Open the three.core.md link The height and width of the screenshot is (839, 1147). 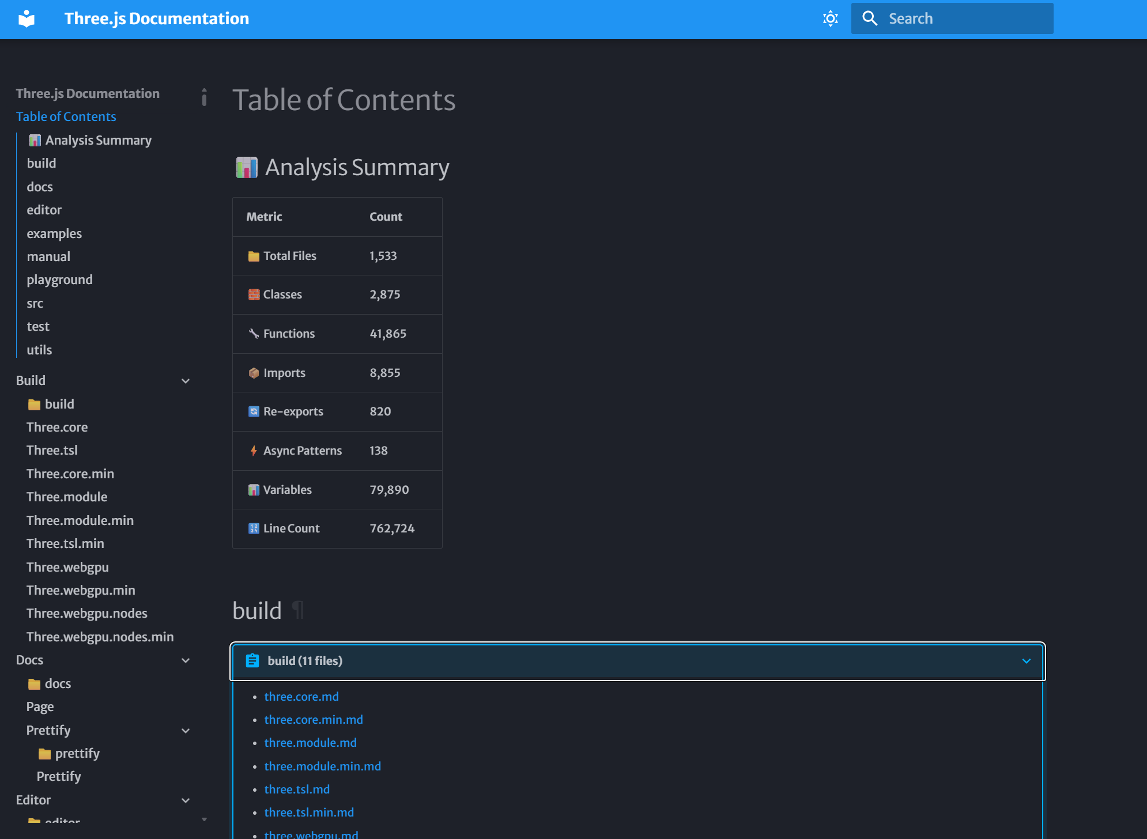[x=301, y=697]
